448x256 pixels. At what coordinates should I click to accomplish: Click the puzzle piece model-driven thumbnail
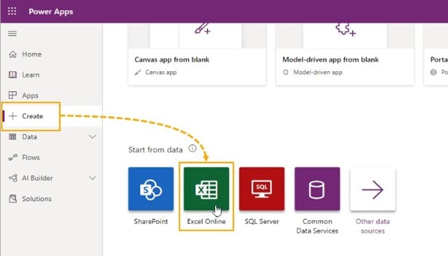[x=346, y=29]
